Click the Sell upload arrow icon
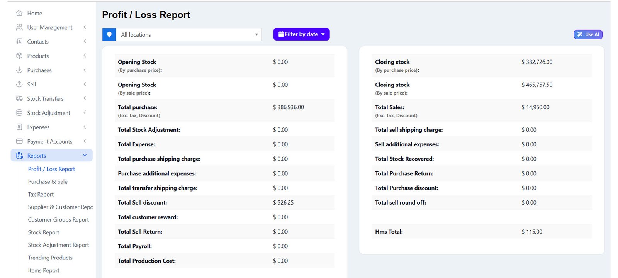Viewport: 618px width, 278px height. (19, 85)
